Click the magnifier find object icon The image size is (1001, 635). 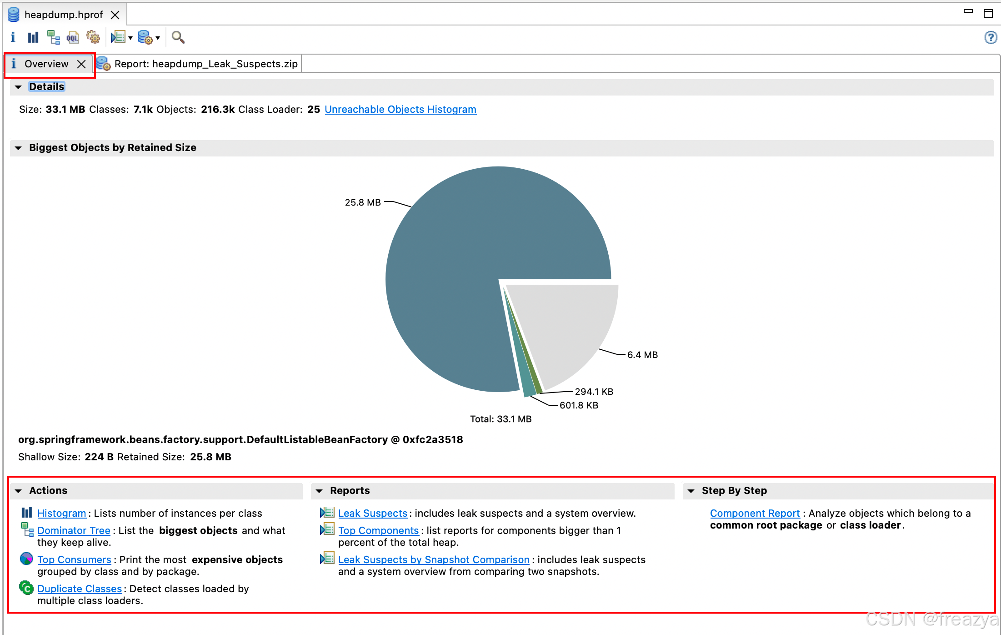pyautogui.click(x=178, y=37)
